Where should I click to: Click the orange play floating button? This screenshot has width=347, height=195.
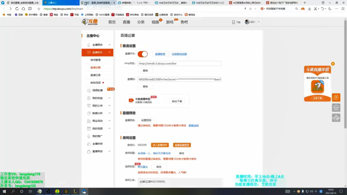coord(336,97)
